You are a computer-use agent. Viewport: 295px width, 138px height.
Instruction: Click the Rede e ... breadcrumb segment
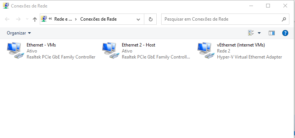point(63,19)
